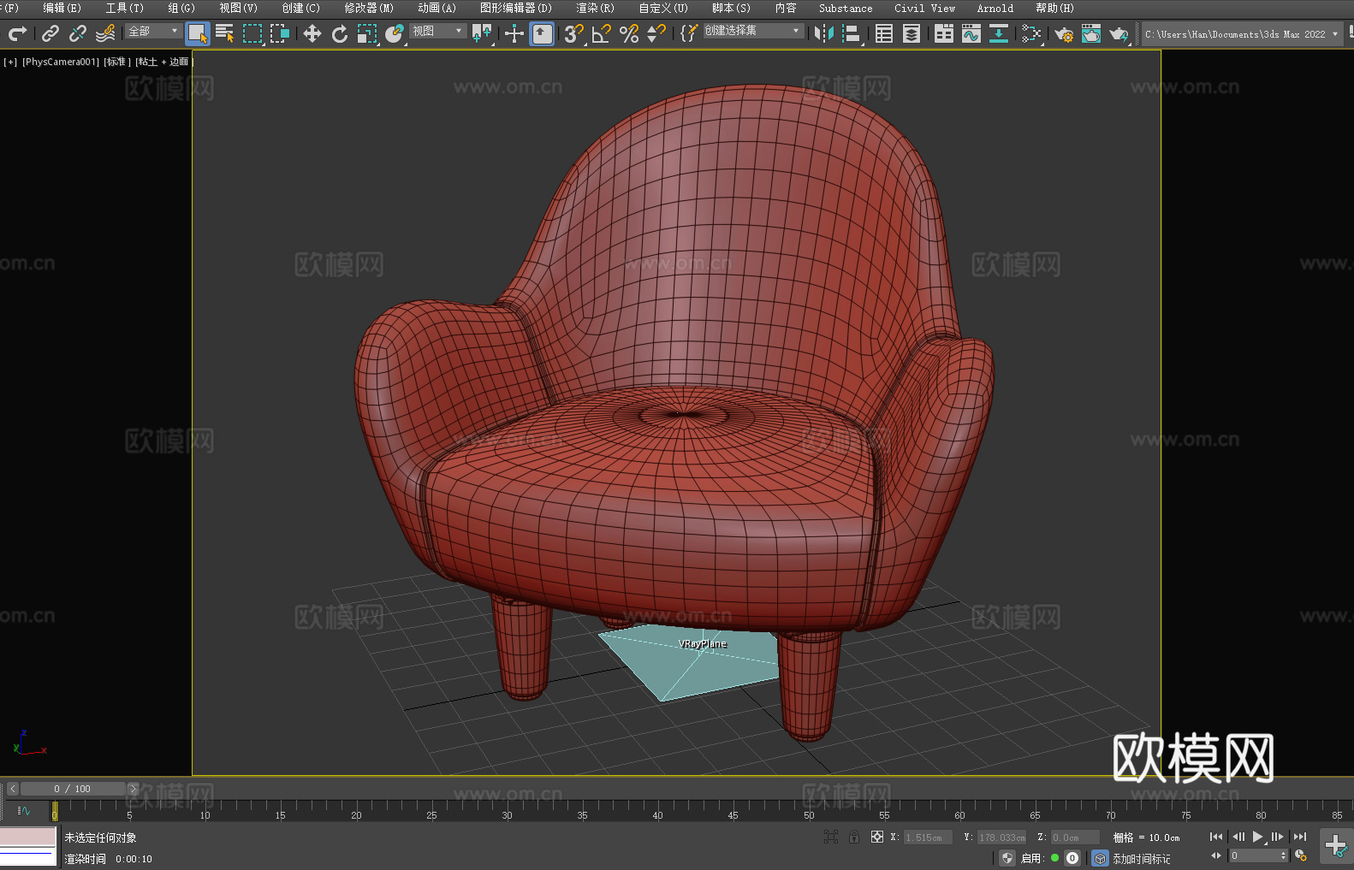Open the 修改器(M) menu
The image size is (1354, 870).
pos(369,8)
